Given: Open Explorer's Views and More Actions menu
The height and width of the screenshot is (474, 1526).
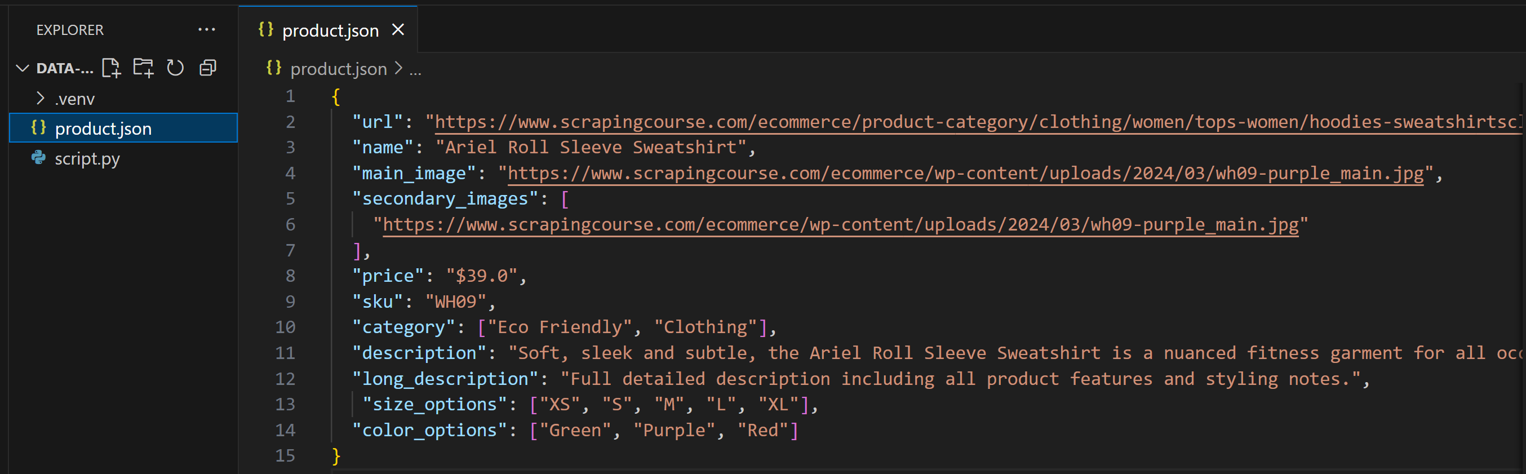Looking at the screenshot, I should point(206,30).
